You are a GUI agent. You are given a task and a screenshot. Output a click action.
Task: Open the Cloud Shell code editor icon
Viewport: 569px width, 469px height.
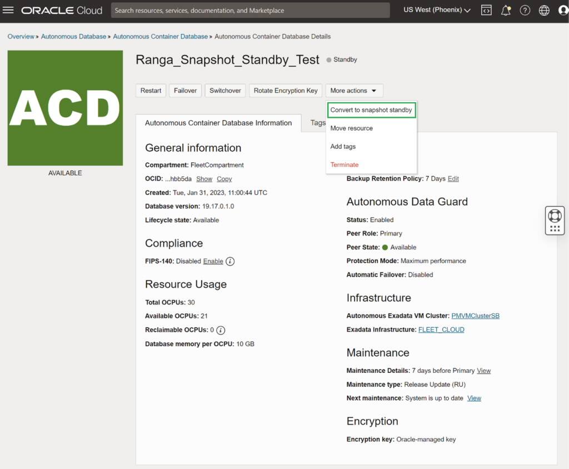[x=486, y=9]
